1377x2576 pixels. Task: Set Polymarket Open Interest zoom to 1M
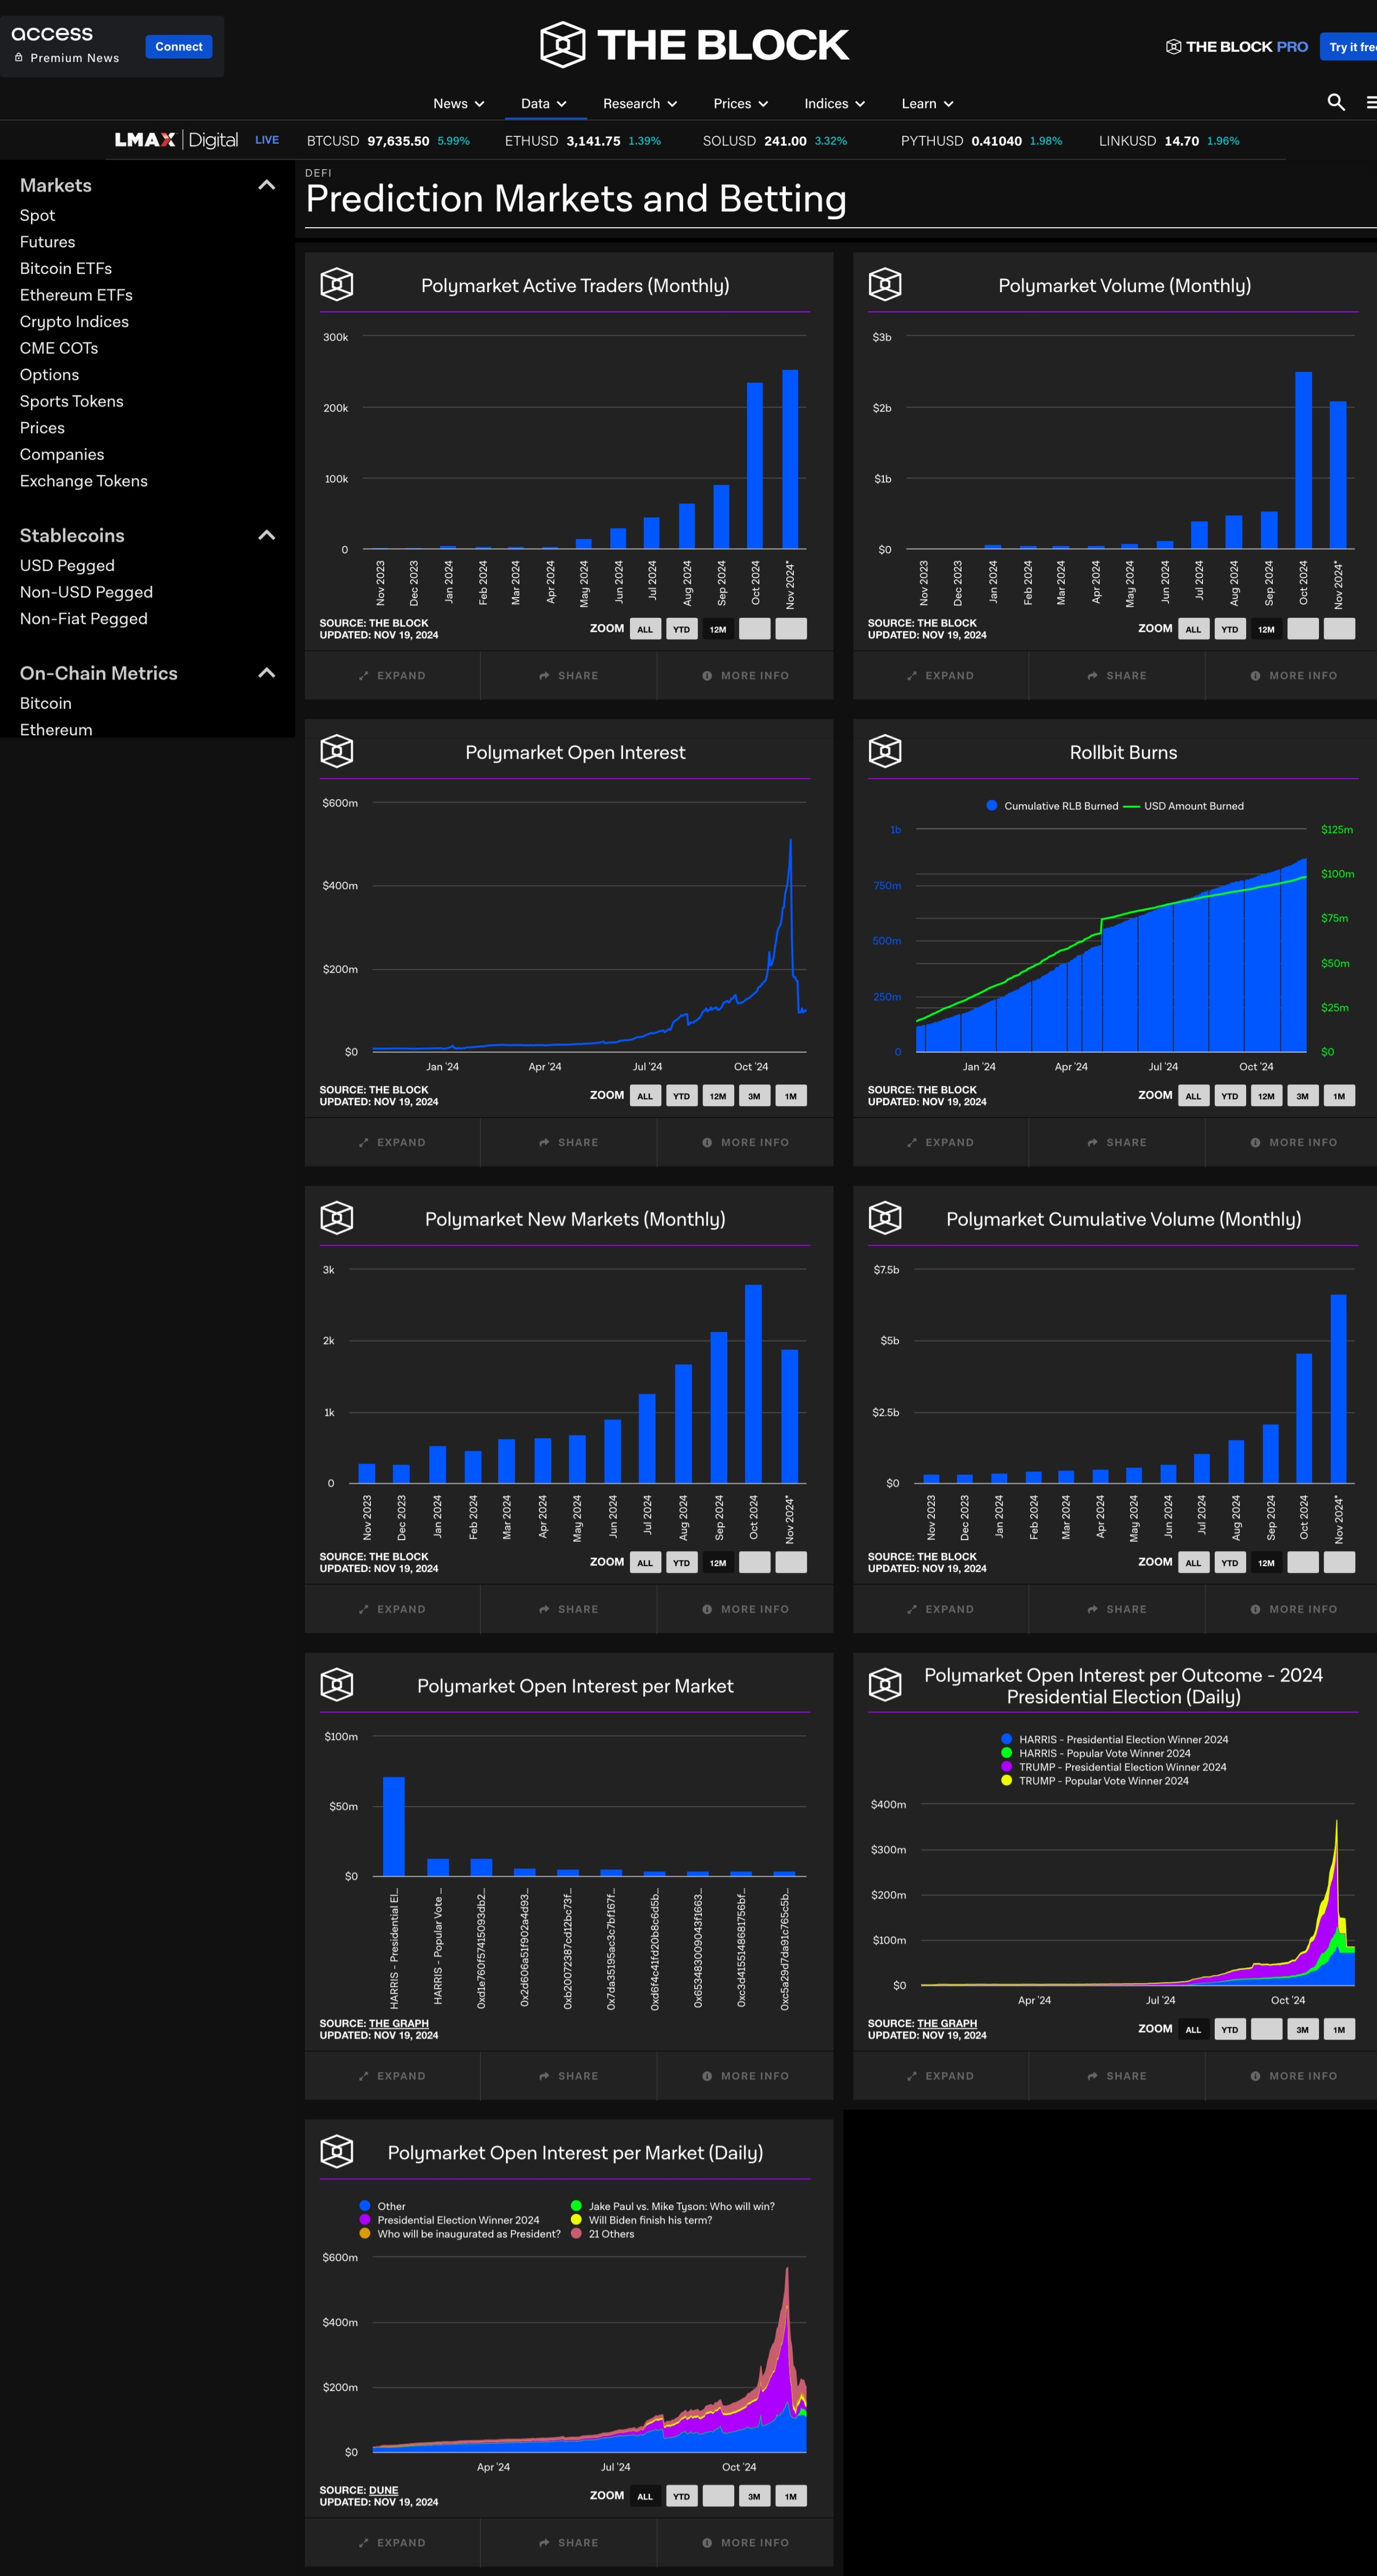pos(791,1096)
